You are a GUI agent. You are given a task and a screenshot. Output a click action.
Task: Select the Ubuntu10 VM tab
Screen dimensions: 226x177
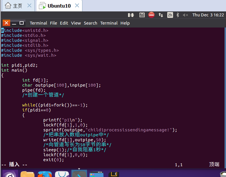pyautogui.click(x=59, y=6)
